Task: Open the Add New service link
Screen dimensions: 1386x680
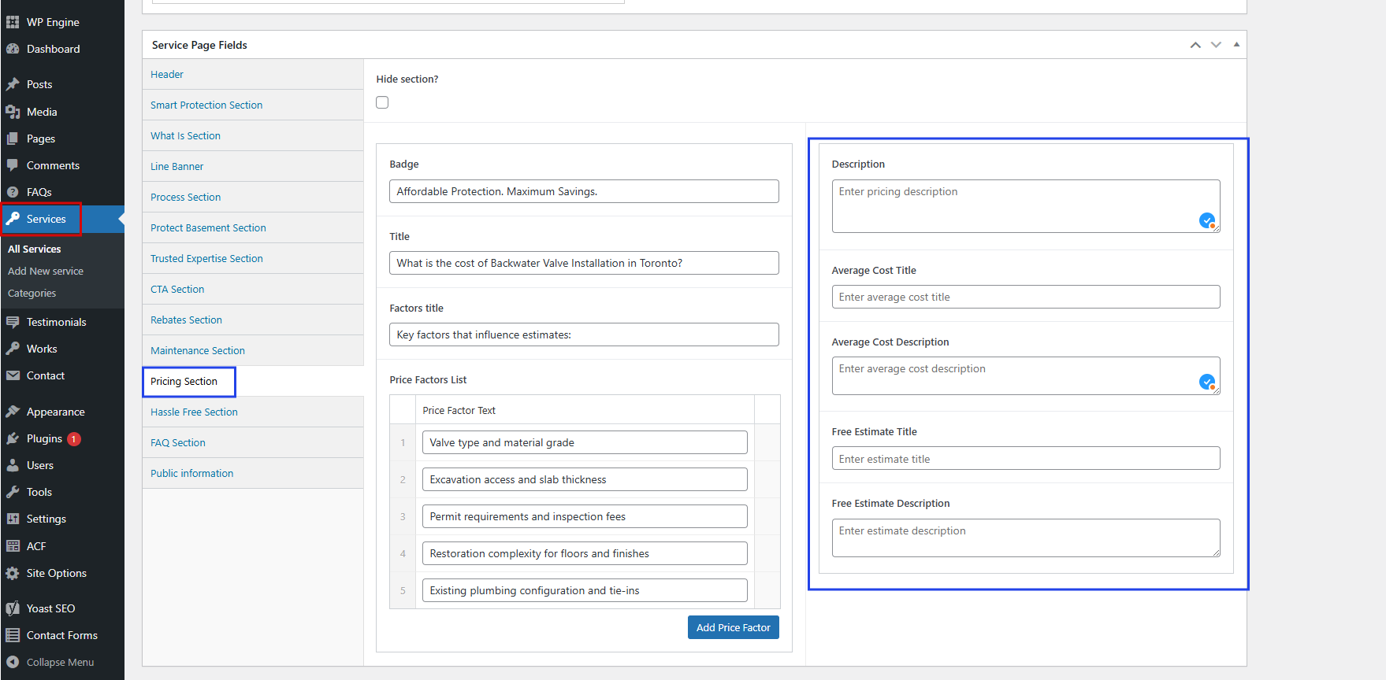Action: pyautogui.click(x=46, y=271)
